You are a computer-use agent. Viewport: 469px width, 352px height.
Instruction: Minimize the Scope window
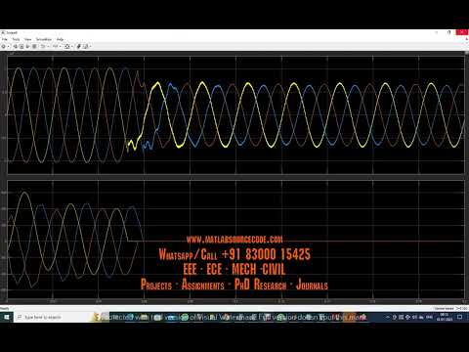point(437,32)
